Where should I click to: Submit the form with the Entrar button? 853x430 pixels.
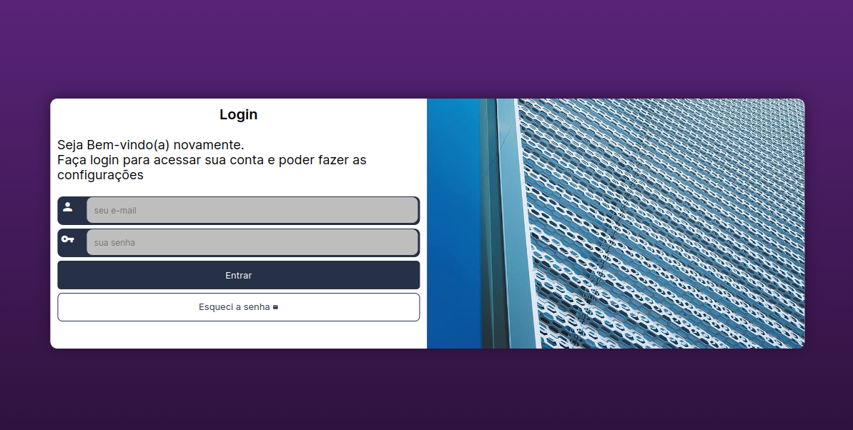(x=239, y=275)
